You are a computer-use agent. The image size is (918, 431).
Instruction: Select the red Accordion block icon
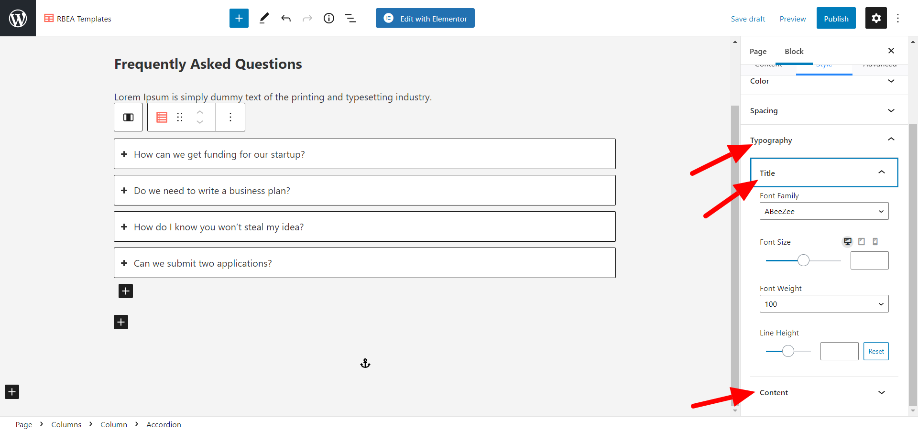coord(162,117)
